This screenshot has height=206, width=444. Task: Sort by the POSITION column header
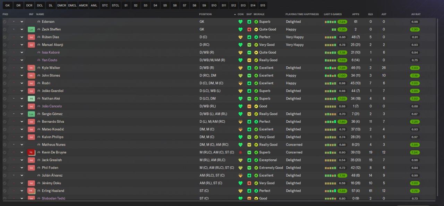(x=205, y=14)
